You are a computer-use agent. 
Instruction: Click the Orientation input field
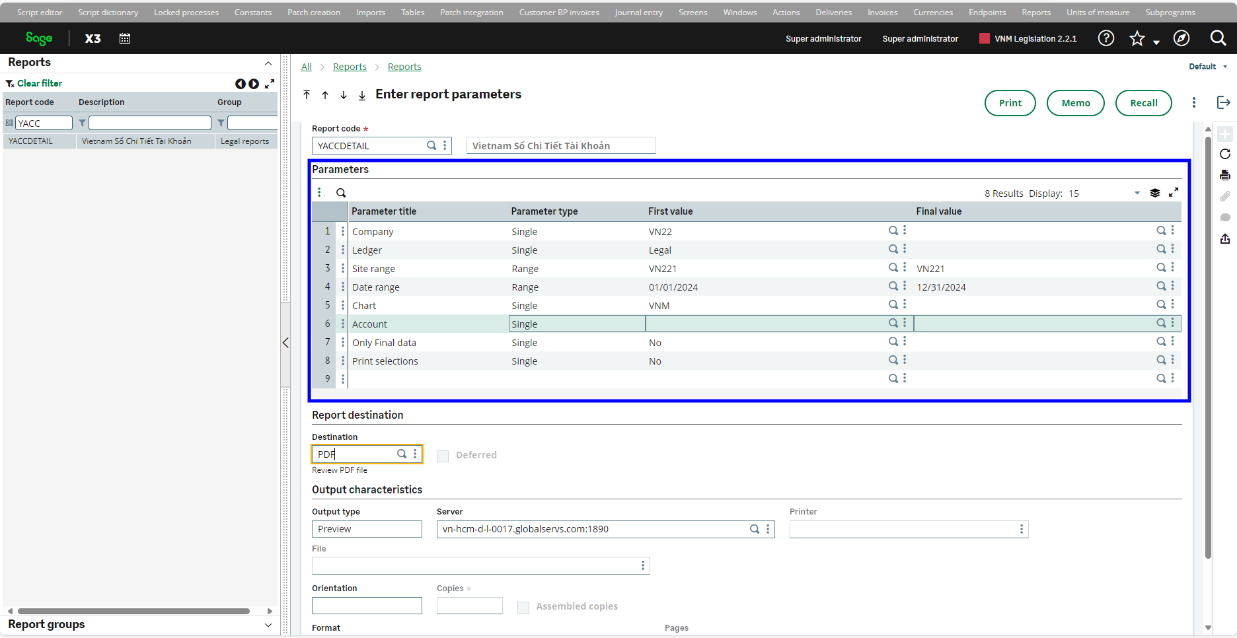[x=367, y=606]
